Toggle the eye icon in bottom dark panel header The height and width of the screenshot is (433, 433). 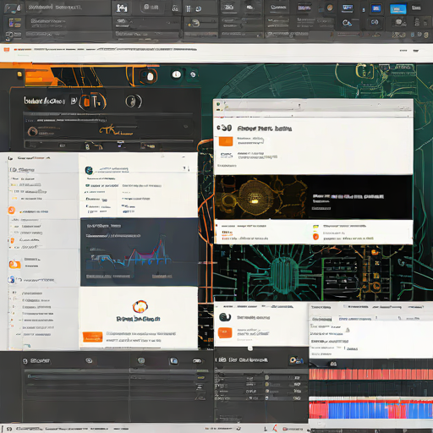89,360
